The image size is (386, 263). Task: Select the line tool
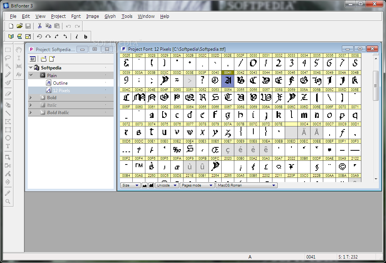coord(8,113)
